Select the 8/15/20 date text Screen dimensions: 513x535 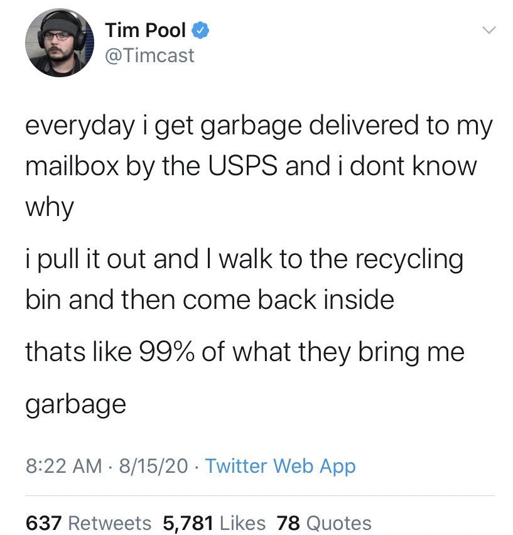[x=153, y=466]
